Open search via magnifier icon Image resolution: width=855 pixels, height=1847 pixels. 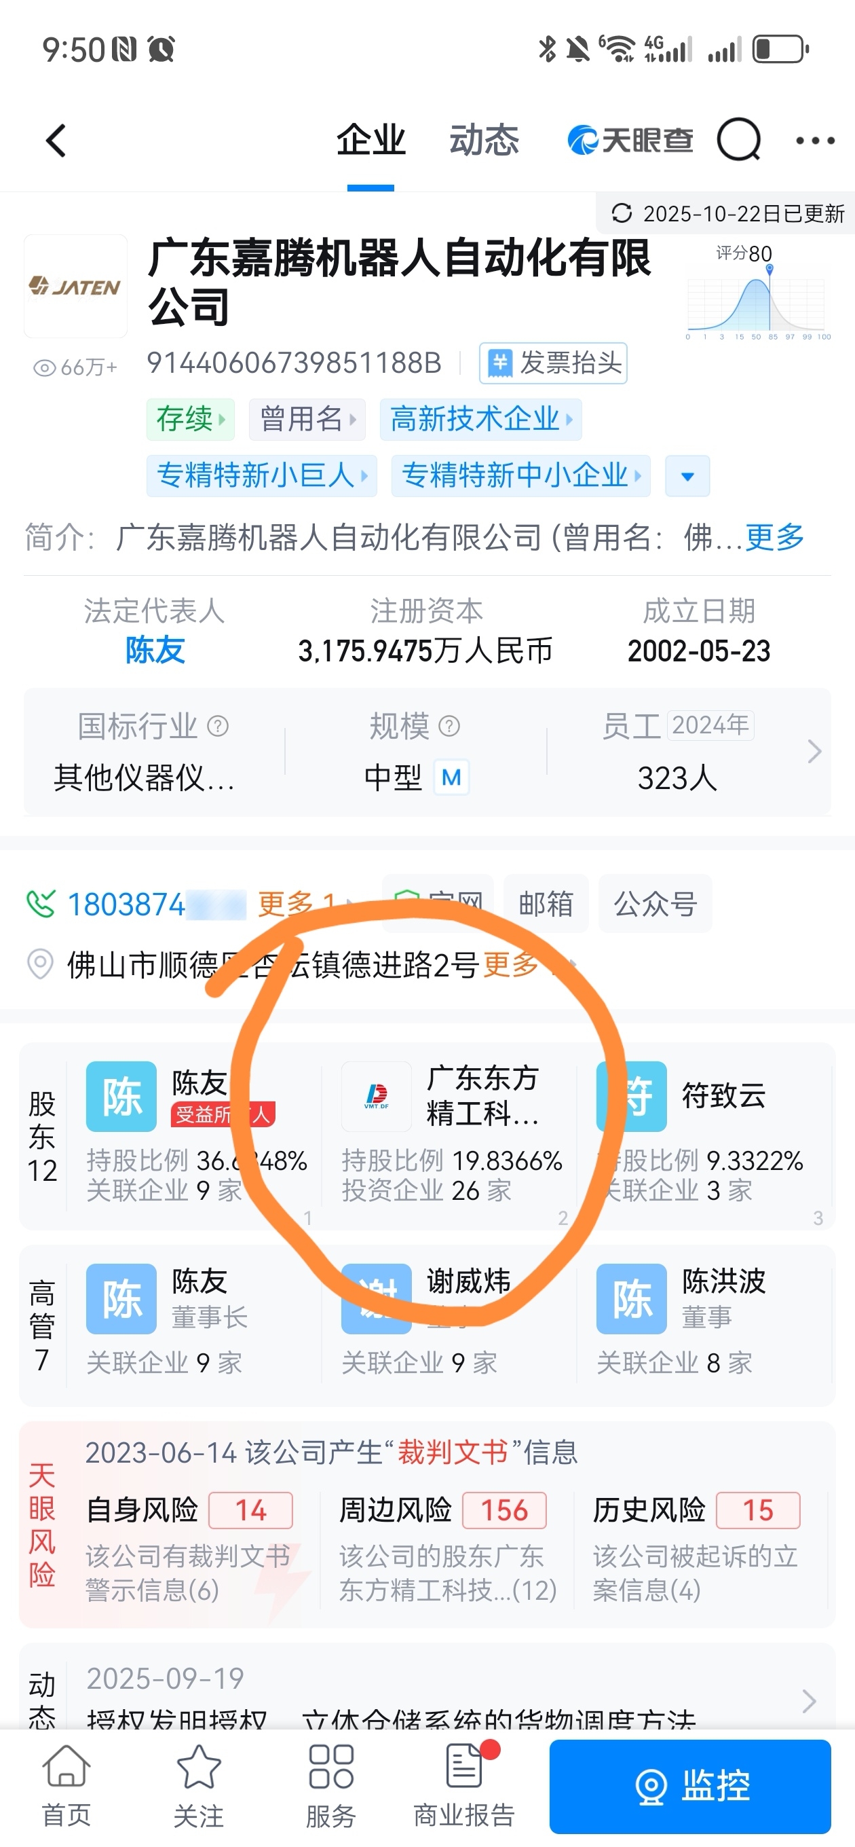coord(738,140)
